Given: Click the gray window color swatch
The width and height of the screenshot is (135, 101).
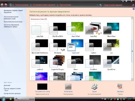Looking at the screenshot, I should click(68, 86).
